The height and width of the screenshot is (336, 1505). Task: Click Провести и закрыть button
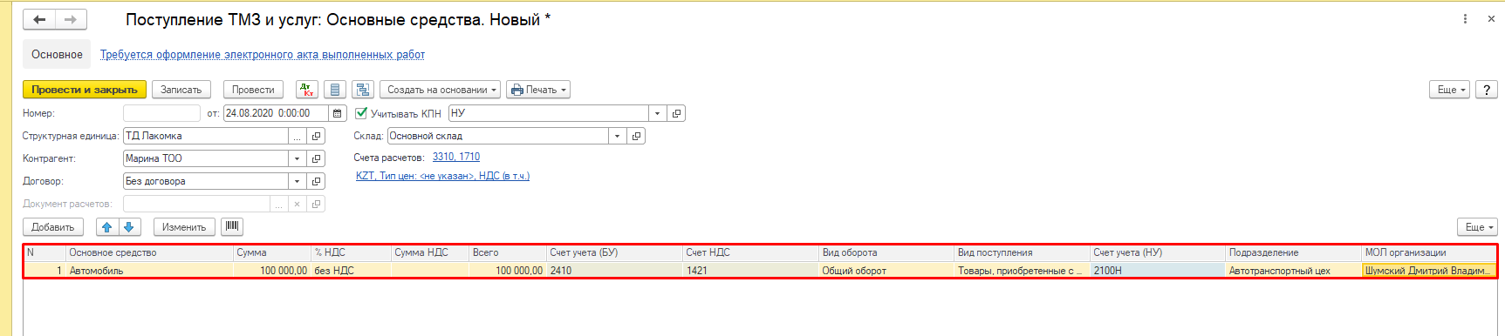(x=85, y=90)
